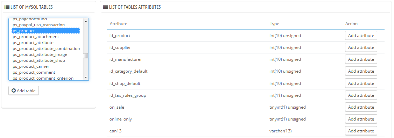Add attribute for ean13 row
Screen dimensions: 394x138
(x=361, y=131)
